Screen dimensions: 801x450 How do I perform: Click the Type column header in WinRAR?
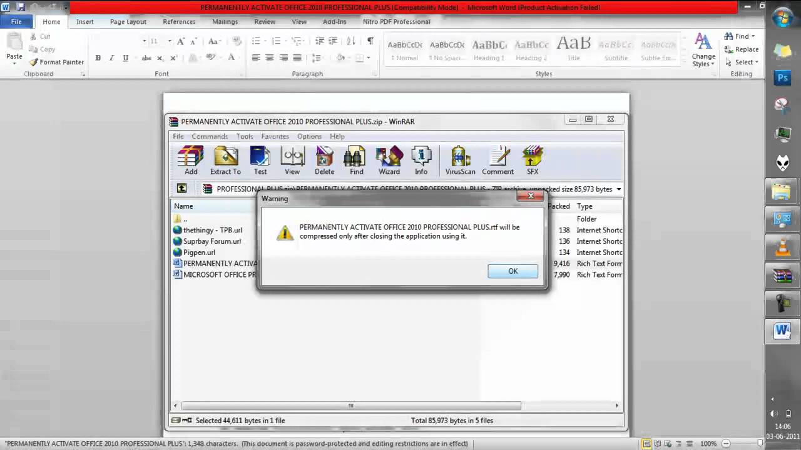coord(598,206)
